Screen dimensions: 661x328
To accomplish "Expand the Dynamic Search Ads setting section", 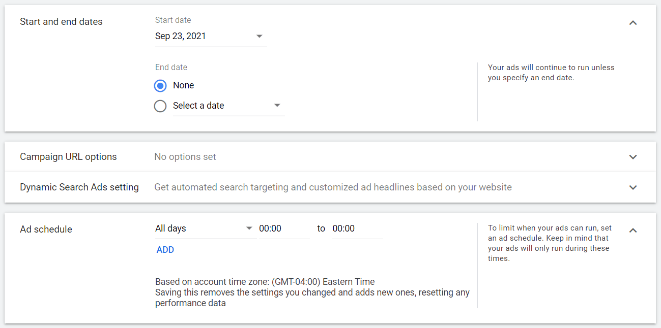I will click(x=633, y=187).
